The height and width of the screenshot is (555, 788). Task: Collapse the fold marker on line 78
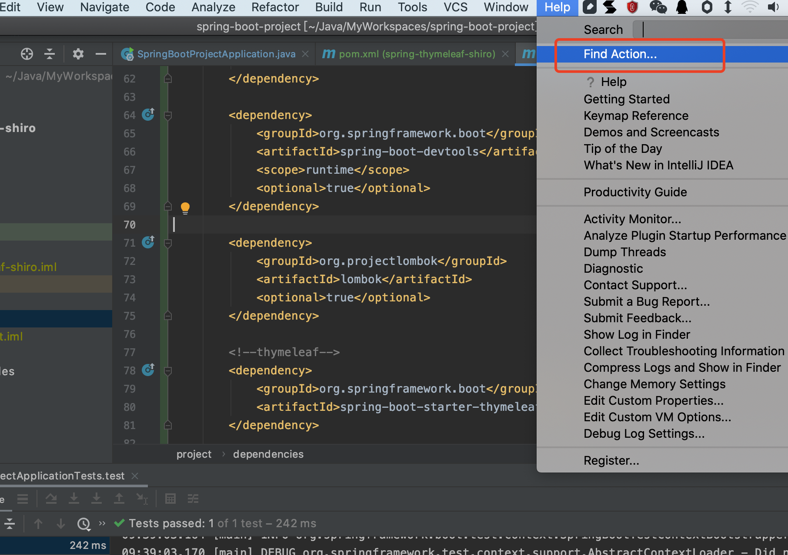click(168, 370)
